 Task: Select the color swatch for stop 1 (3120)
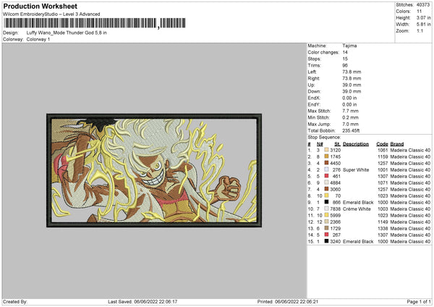click(327, 150)
